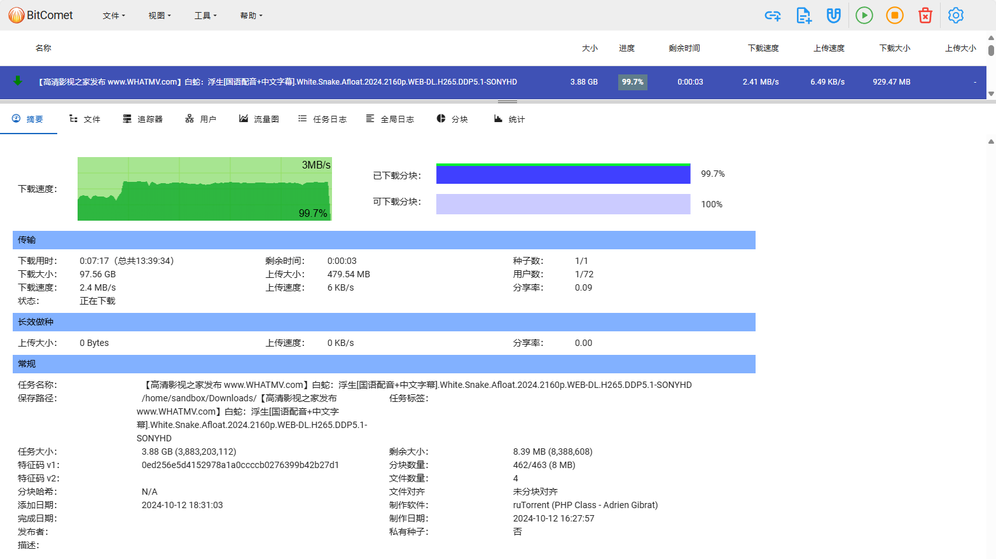Click the 常规 section header
Viewport: 996px width, 559px height.
coord(384,364)
